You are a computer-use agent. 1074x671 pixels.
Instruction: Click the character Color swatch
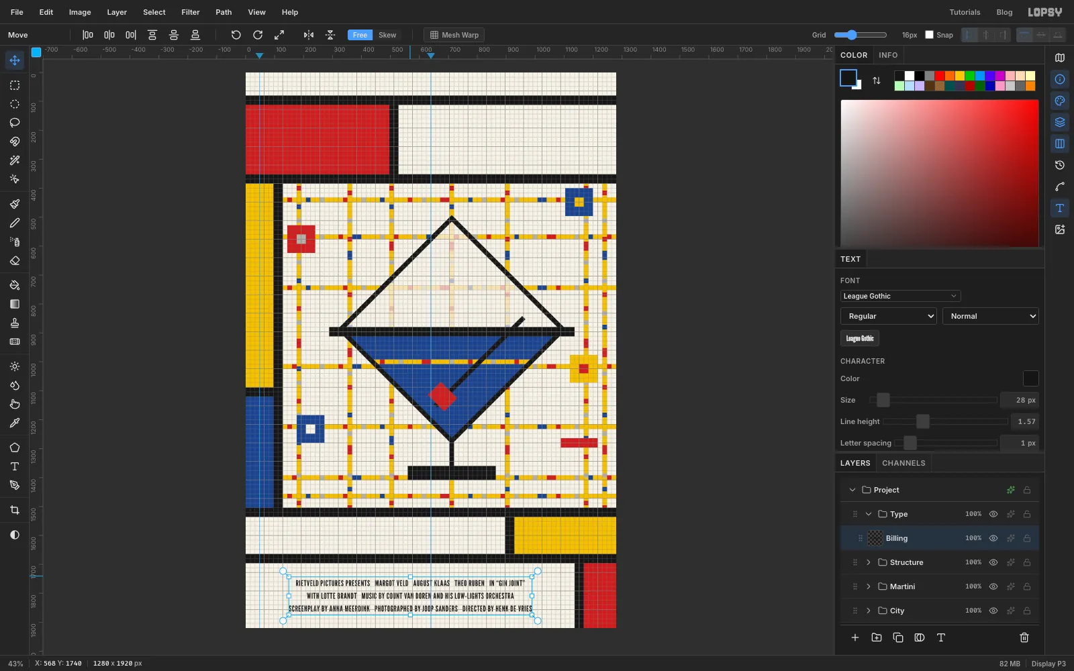[1030, 378]
